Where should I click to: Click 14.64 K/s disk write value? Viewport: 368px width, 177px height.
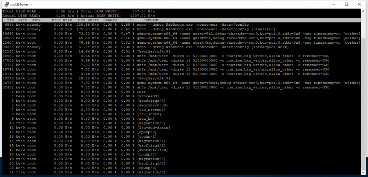click(x=89, y=51)
